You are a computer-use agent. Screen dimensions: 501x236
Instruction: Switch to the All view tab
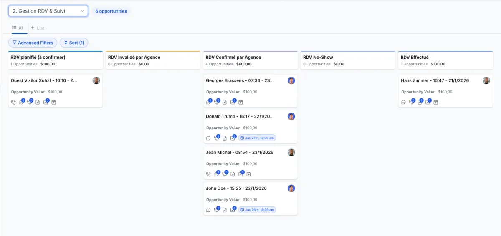(18, 28)
